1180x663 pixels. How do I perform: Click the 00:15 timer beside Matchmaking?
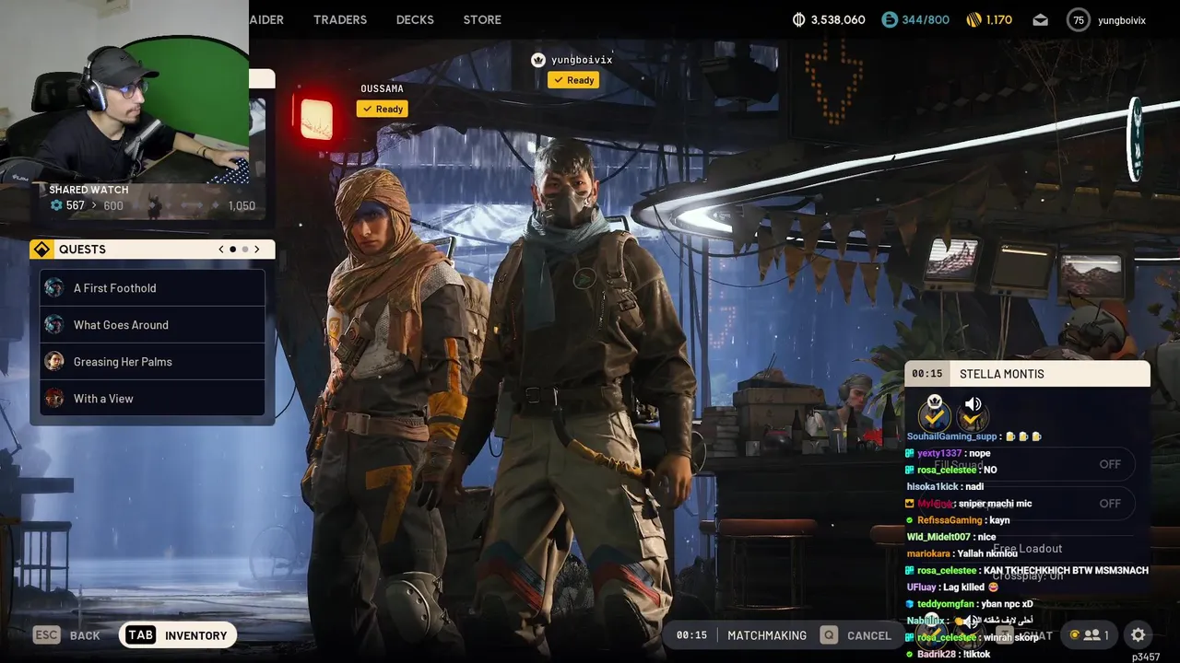pos(691,635)
